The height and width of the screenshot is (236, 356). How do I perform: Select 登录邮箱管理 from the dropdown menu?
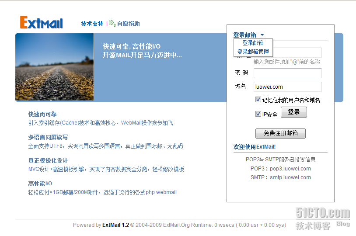tap(253, 52)
